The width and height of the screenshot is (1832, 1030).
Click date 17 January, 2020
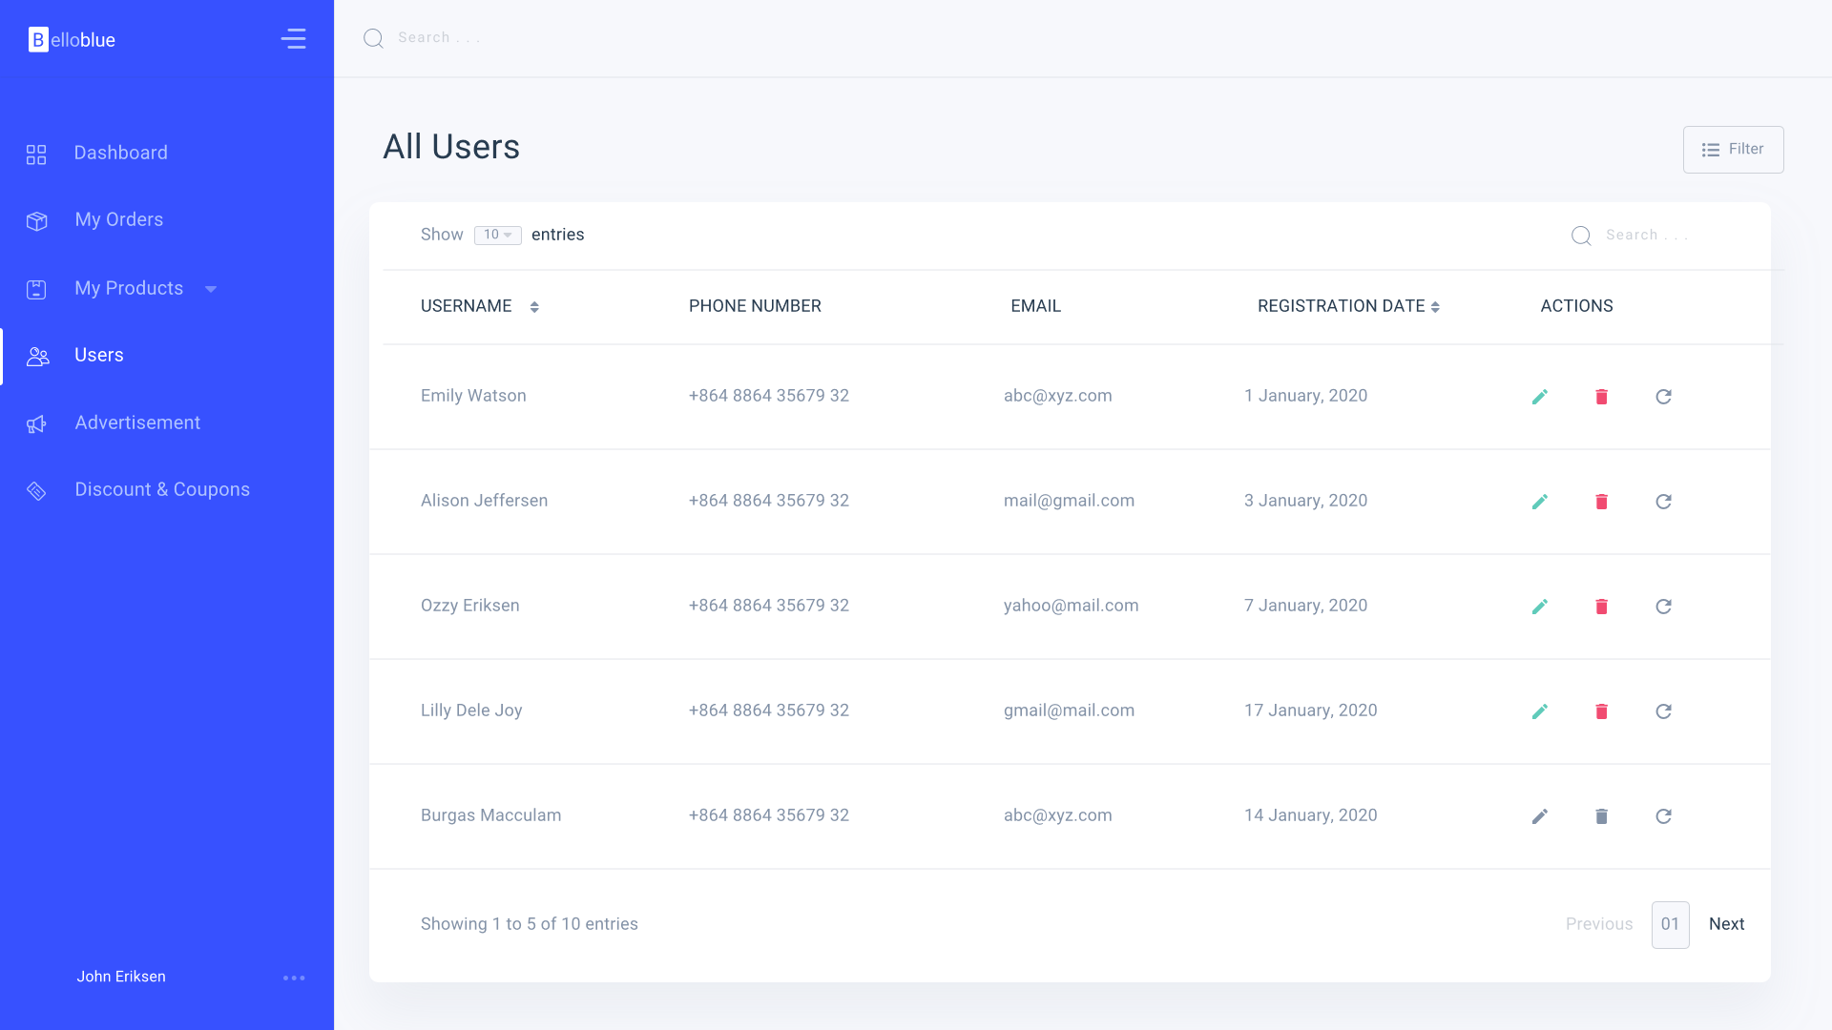(1310, 711)
